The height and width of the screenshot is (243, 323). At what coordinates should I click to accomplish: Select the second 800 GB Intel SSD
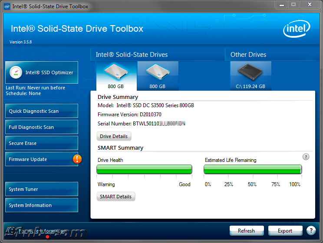pyautogui.click(x=157, y=76)
